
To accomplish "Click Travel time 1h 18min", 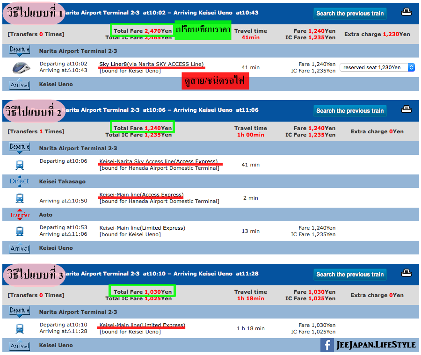I will [x=251, y=295].
